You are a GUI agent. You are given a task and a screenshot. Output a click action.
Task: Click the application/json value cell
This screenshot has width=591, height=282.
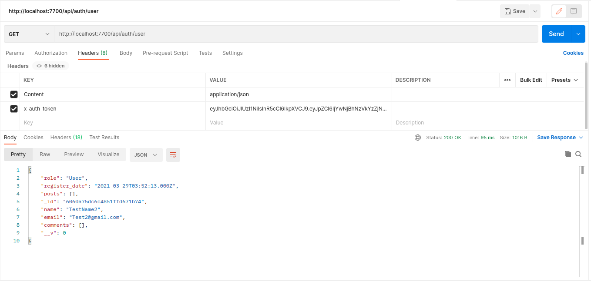pyautogui.click(x=299, y=94)
